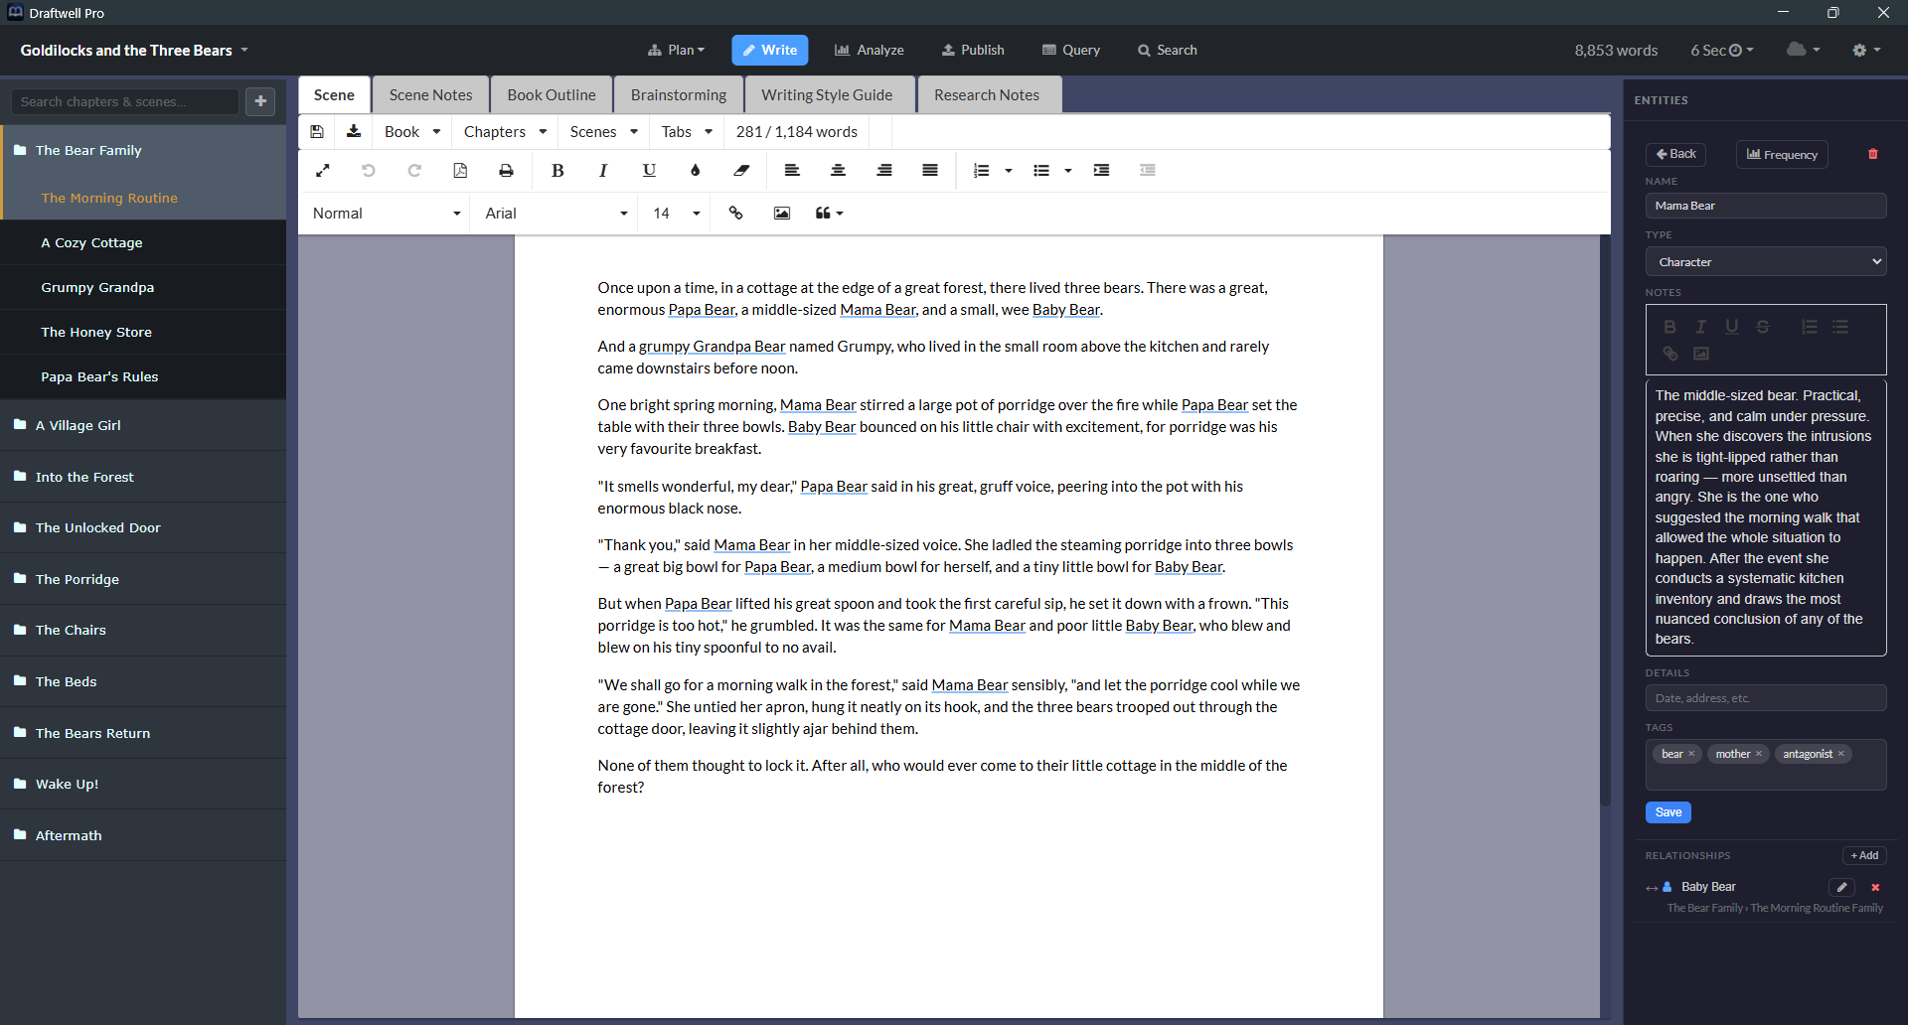Open the Tabs menu

pos(687,132)
